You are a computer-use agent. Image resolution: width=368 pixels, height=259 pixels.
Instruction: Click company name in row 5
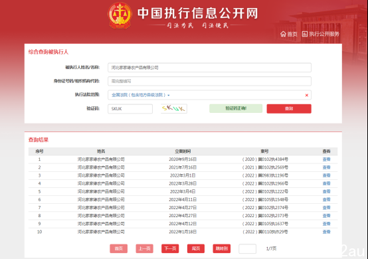[101, 191]
